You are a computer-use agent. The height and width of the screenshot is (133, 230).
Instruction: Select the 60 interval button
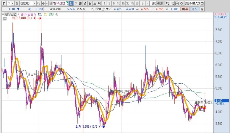point(137,3)
